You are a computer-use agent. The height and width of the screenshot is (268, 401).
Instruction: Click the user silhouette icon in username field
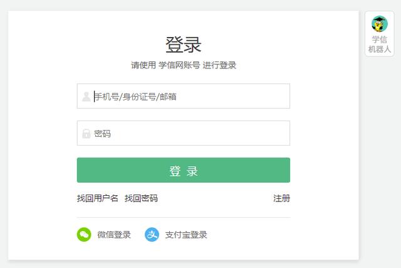pyautogui.click(x=86, y=97)
